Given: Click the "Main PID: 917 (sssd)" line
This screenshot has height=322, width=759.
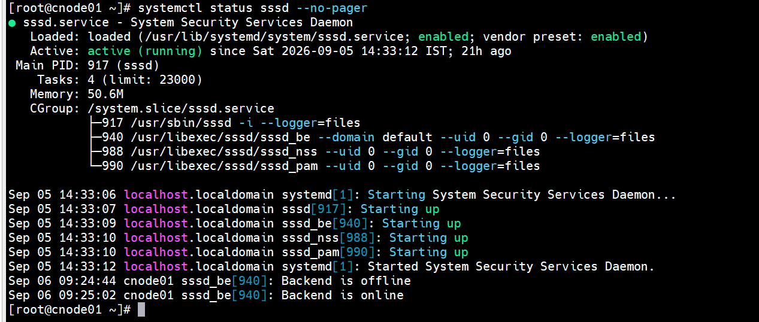Looking at the screenshot, I should click(87, 65).
